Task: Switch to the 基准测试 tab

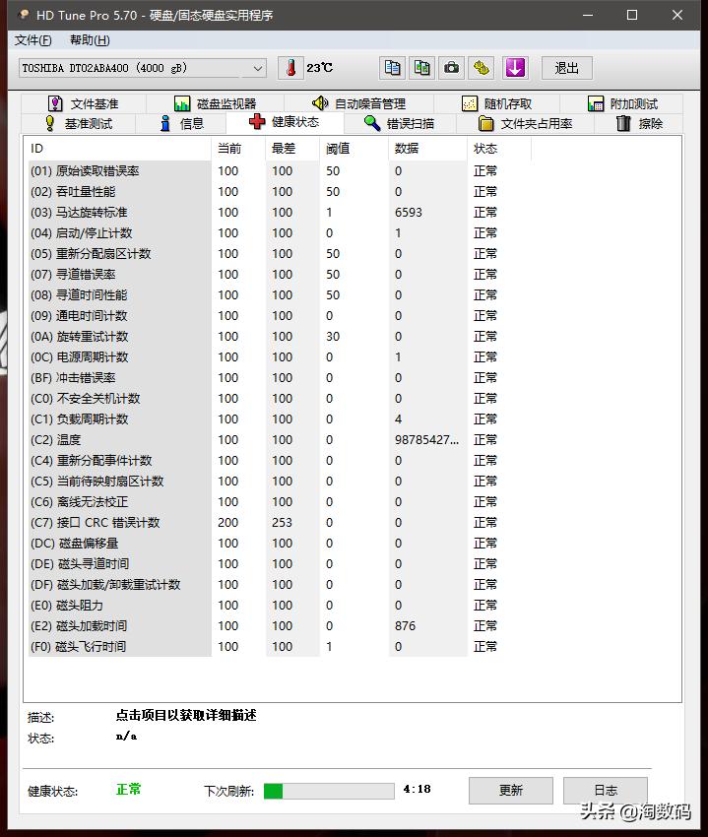Action: 79,124
